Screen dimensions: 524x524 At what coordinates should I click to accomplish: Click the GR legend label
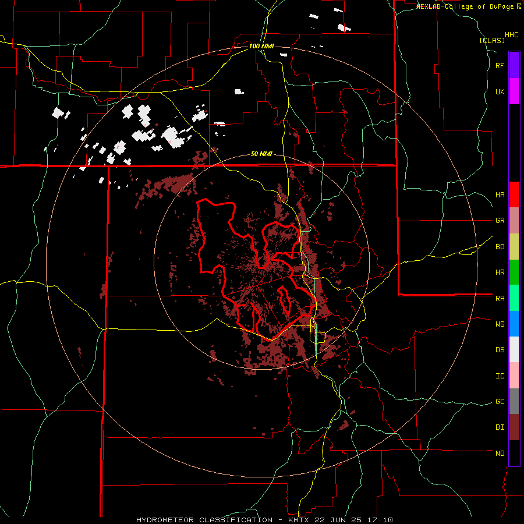coord(500,221)
